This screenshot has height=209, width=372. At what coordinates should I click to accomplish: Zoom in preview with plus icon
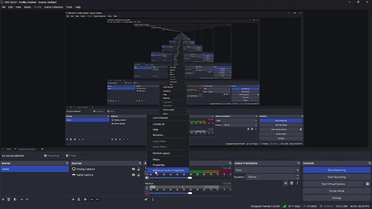pos(15,149)
